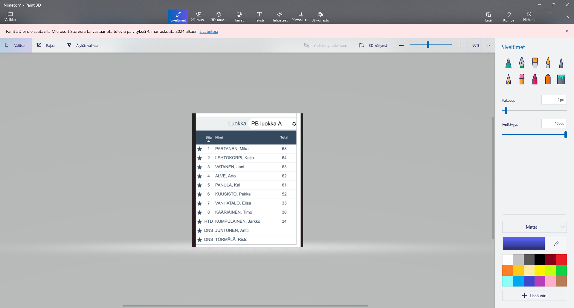The width and height of the screenshot is (574, 308).
Task: Toggle the 3D-näkymä view
Action: [x=373, y=45]
